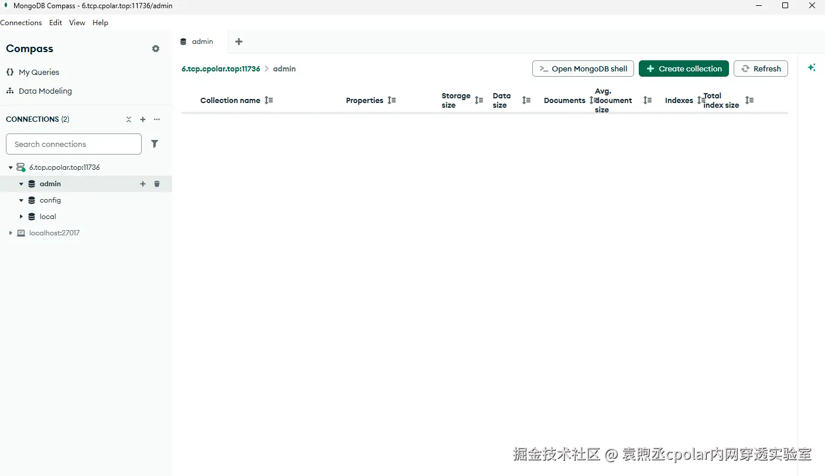Viewport: 825px width, 476px height.
Task: Close the MongoDB Compass window
Action: 812,5
